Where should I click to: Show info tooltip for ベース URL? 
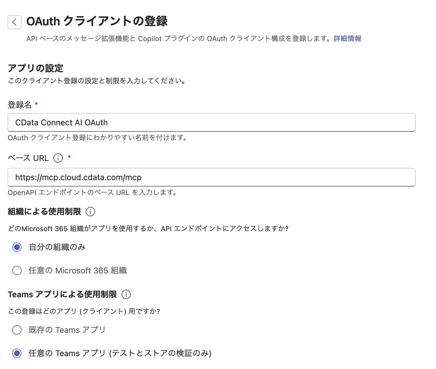[x=58, y=158]
